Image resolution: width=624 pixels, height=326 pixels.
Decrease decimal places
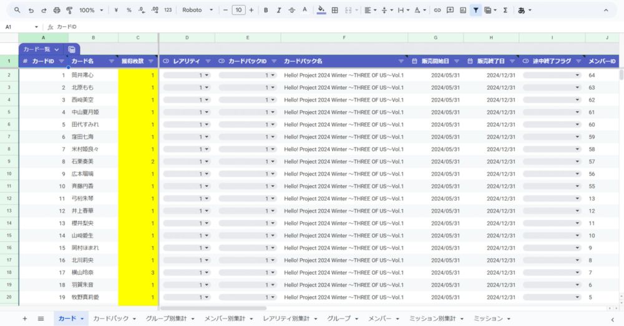click(142, 11)
